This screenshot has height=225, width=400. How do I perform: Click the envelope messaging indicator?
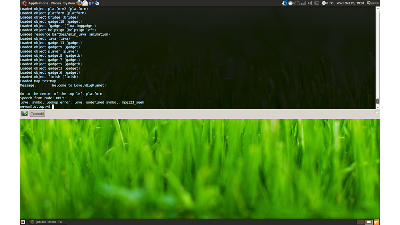pyautogui.click(x=317, y=3)
